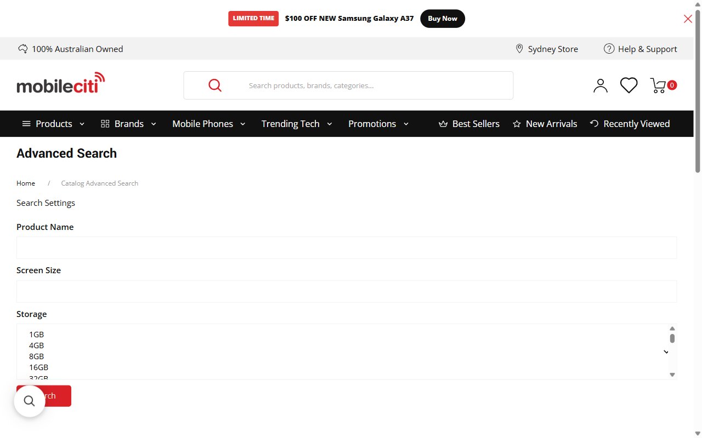
Task: Click the Sydney Store location pin icon
Action: 519,49
